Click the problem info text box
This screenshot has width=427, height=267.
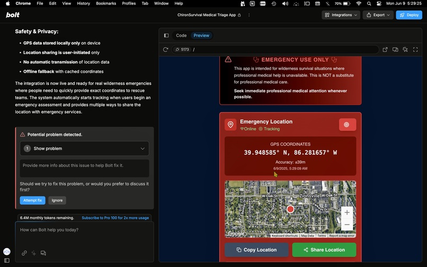[x=84, y=168]
